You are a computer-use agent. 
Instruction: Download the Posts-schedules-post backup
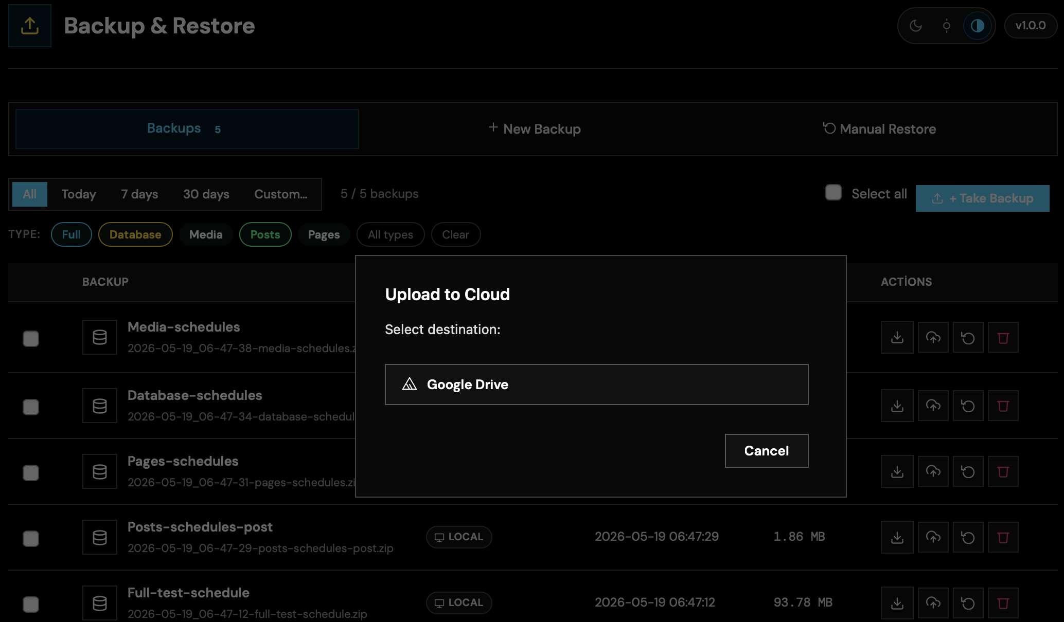897,537
